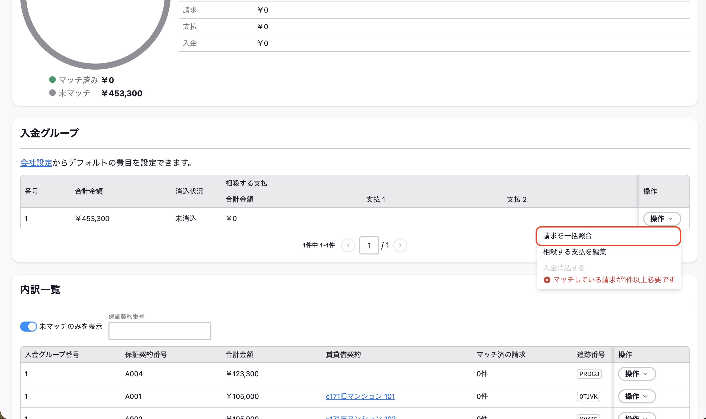
Task: Click the gray 未マッチ legend dot
Action: pos(52,93)
